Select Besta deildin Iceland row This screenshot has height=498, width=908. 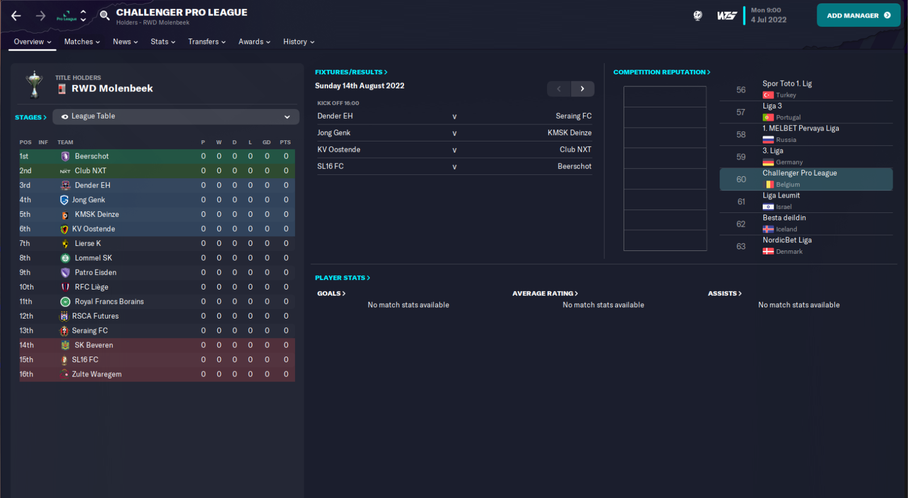pos(806,224)
